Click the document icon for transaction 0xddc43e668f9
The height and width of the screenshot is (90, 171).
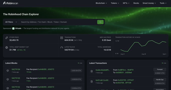tap(92, 71)
